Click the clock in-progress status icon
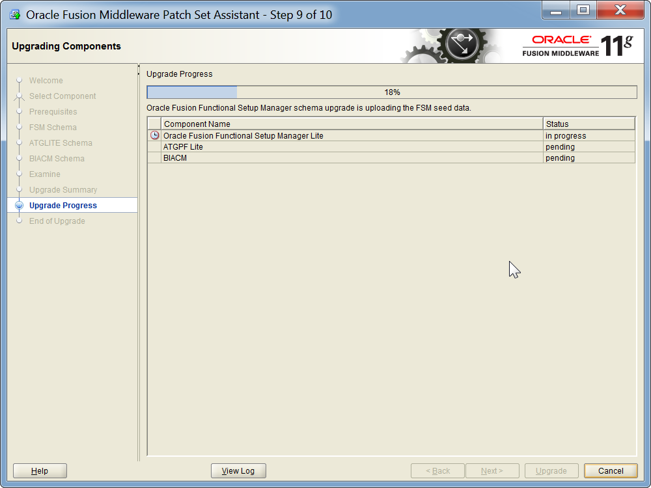This screenshot has width=651, height=488. [x=154, y=135]
